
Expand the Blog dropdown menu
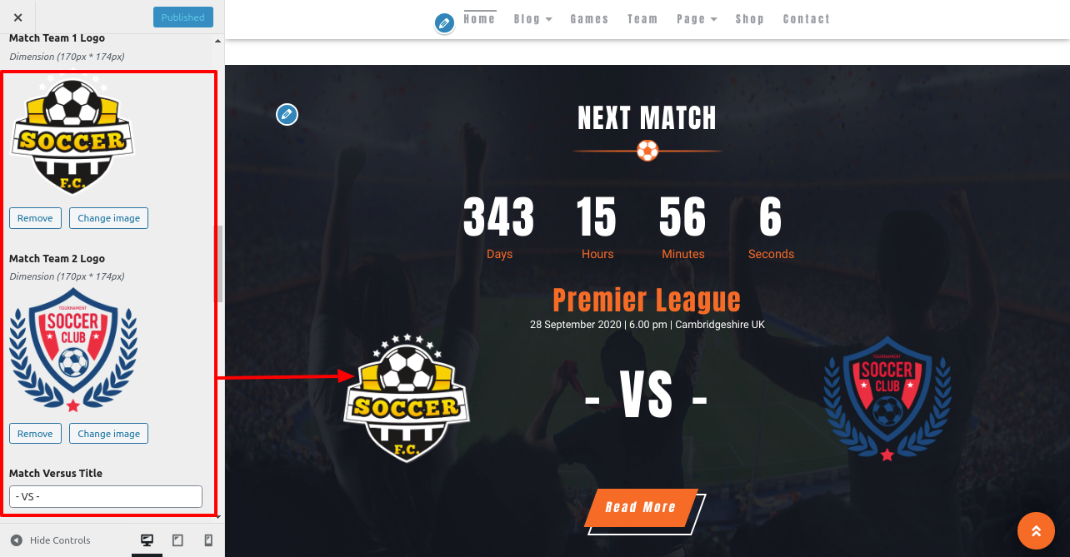click(x=532, y=19)
